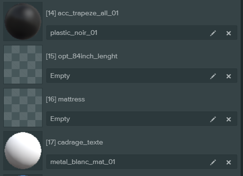Select the [14] acc_trapeze_all_01 label
Screen dimensions: 243x176
[x=82, y=13]
